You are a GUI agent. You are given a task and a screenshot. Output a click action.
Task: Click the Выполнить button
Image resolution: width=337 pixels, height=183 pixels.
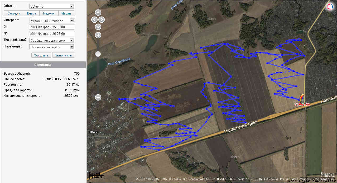tap(63, 55)
